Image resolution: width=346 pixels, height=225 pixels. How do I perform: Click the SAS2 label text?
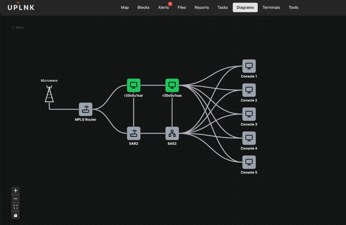tap(172, 144)
